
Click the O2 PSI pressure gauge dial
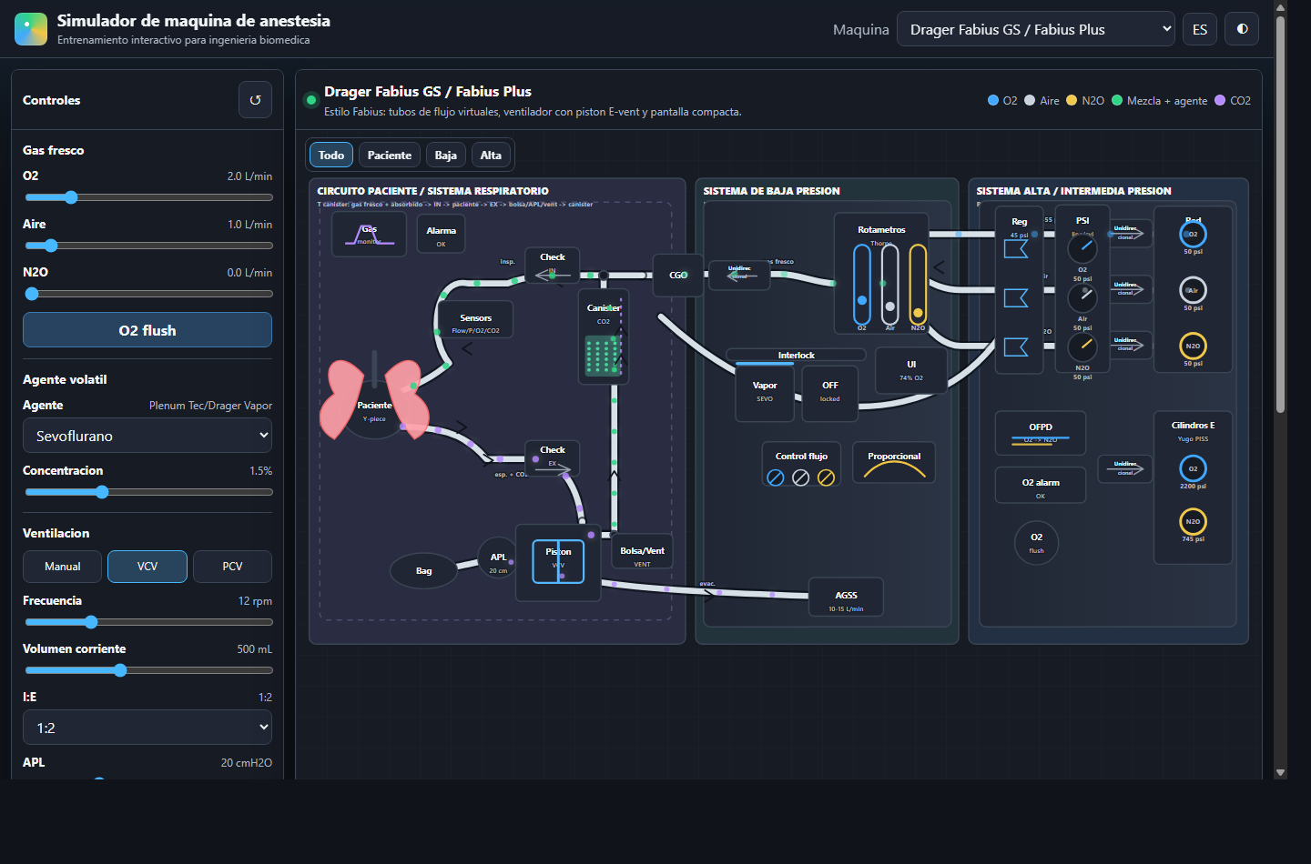coord(1082,248)
